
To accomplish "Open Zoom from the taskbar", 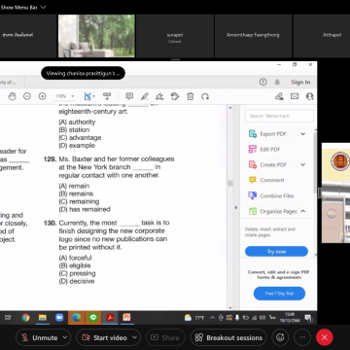I will (59, 318).
